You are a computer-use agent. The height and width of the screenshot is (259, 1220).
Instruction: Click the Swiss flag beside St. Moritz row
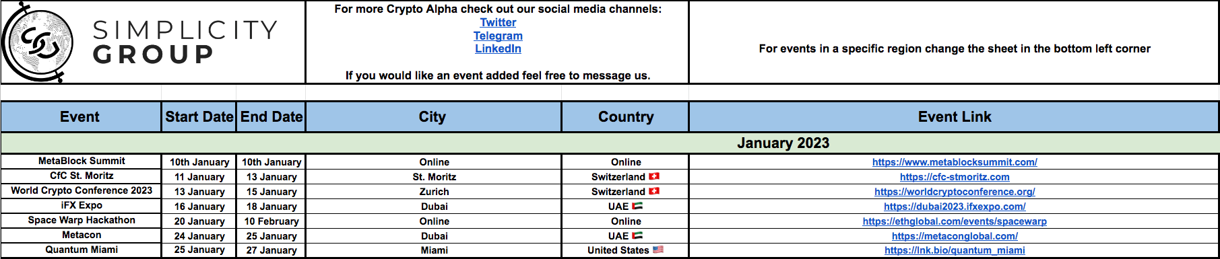(x=653, y=176)
